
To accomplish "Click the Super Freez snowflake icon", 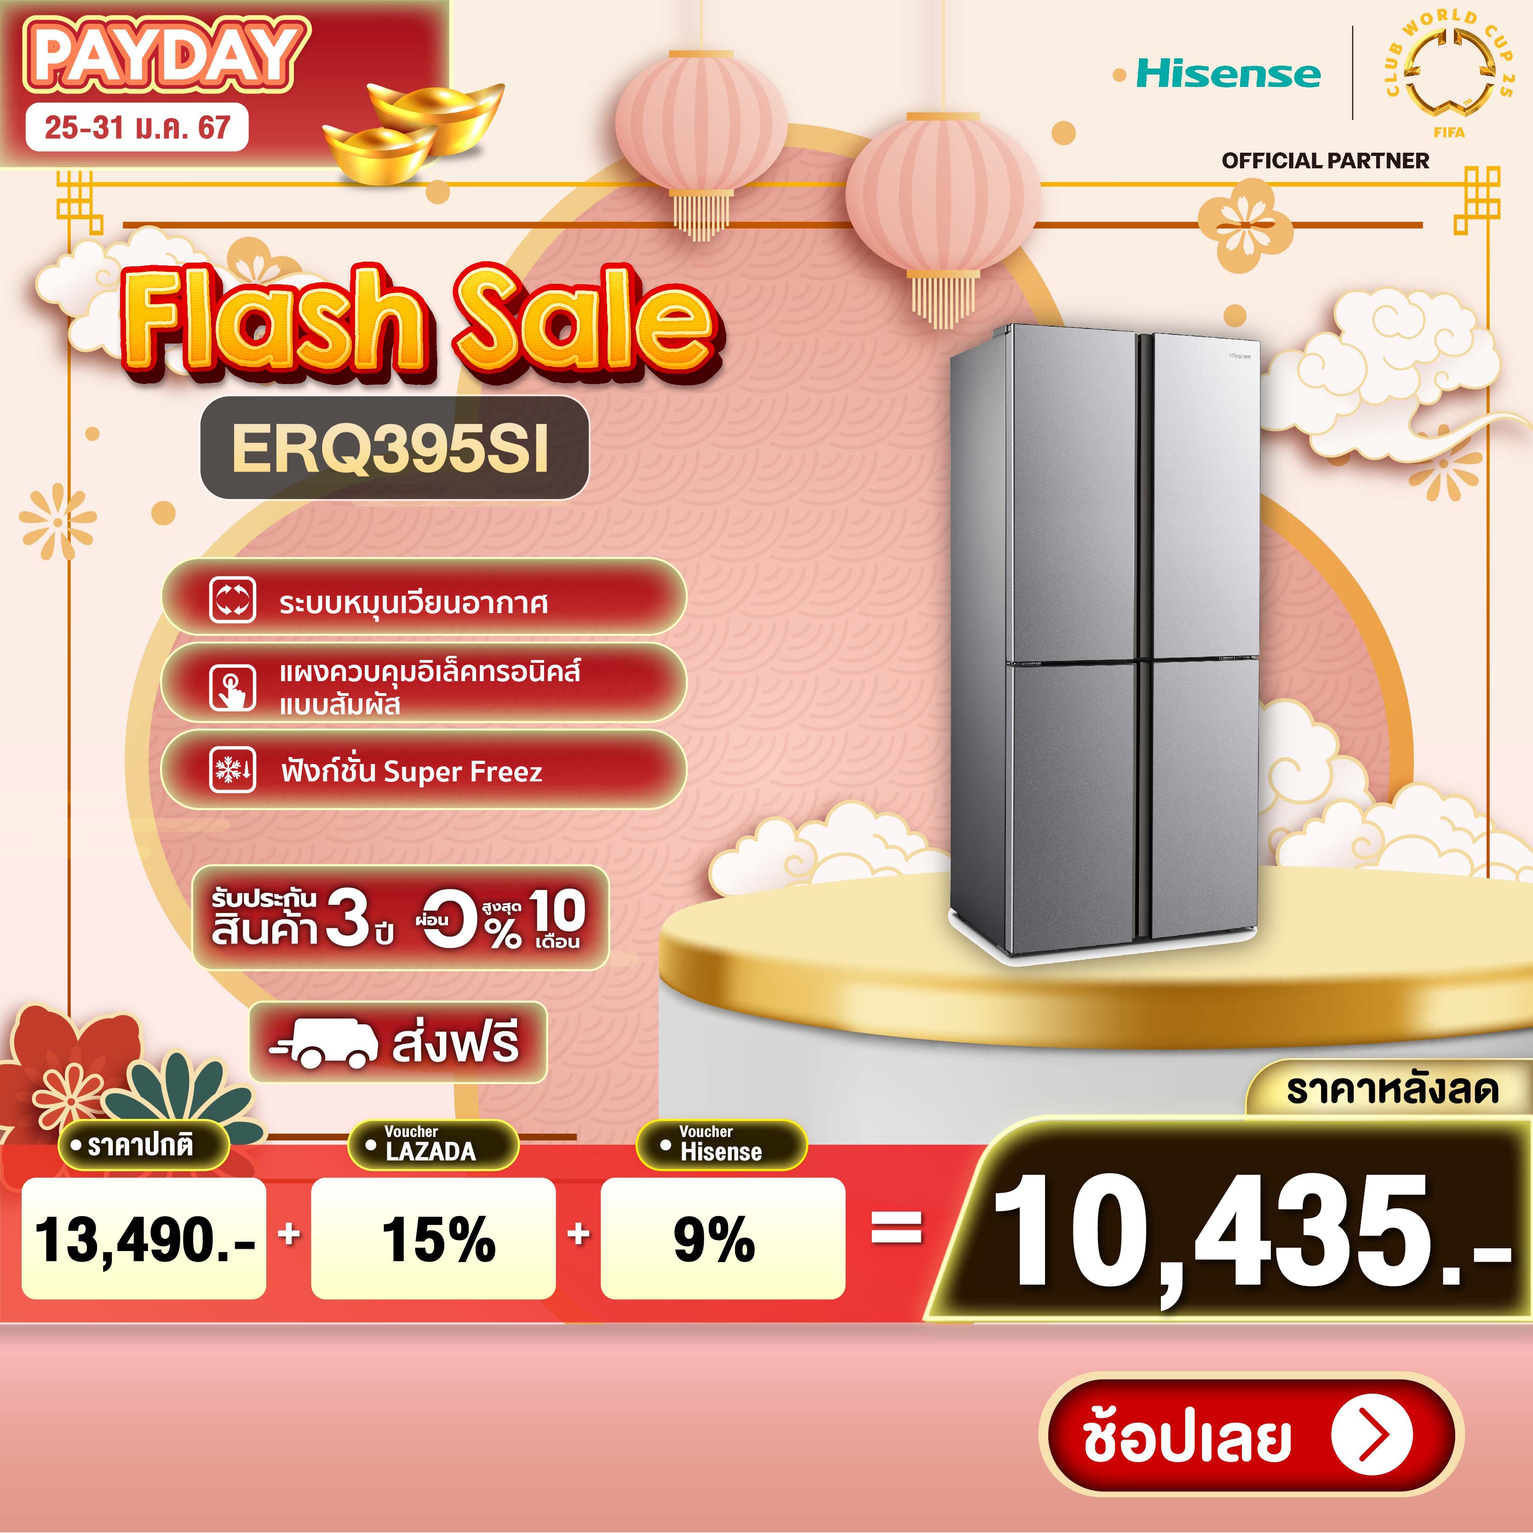I will tap(232, 769).
